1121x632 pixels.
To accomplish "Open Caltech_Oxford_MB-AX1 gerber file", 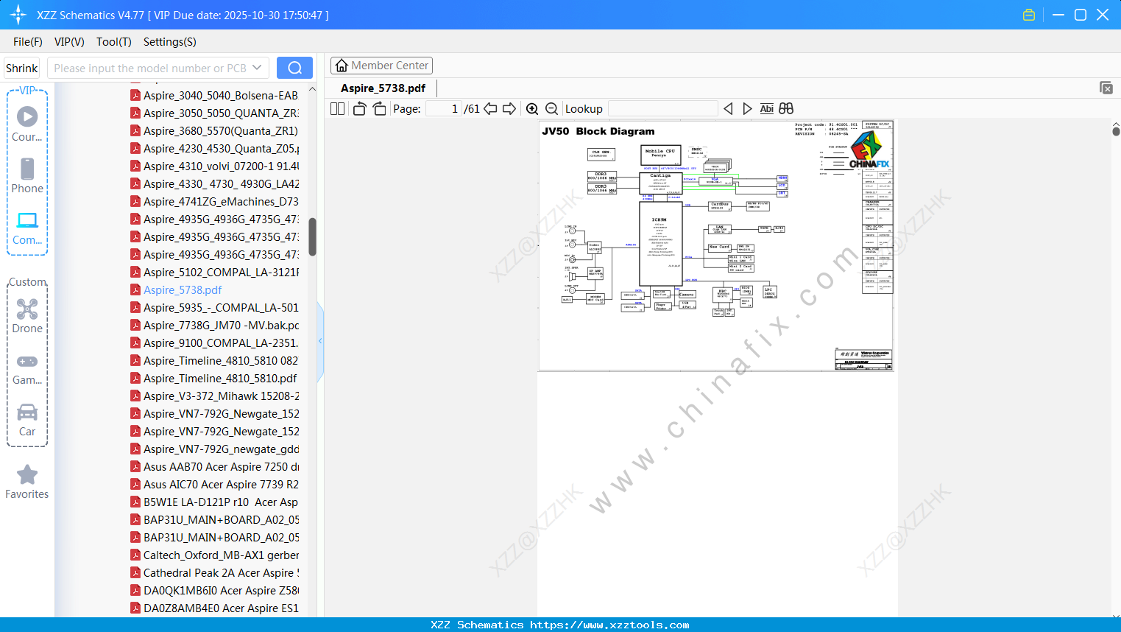I will click(214, 555).
